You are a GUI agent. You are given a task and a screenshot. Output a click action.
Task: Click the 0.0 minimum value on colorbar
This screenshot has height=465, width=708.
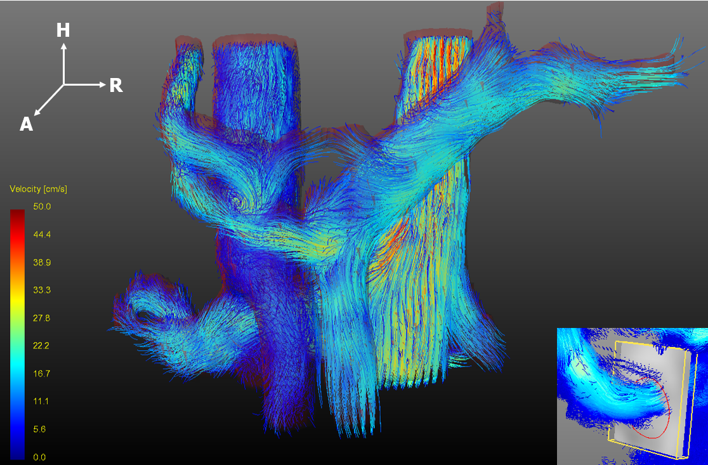coord(40,457)
